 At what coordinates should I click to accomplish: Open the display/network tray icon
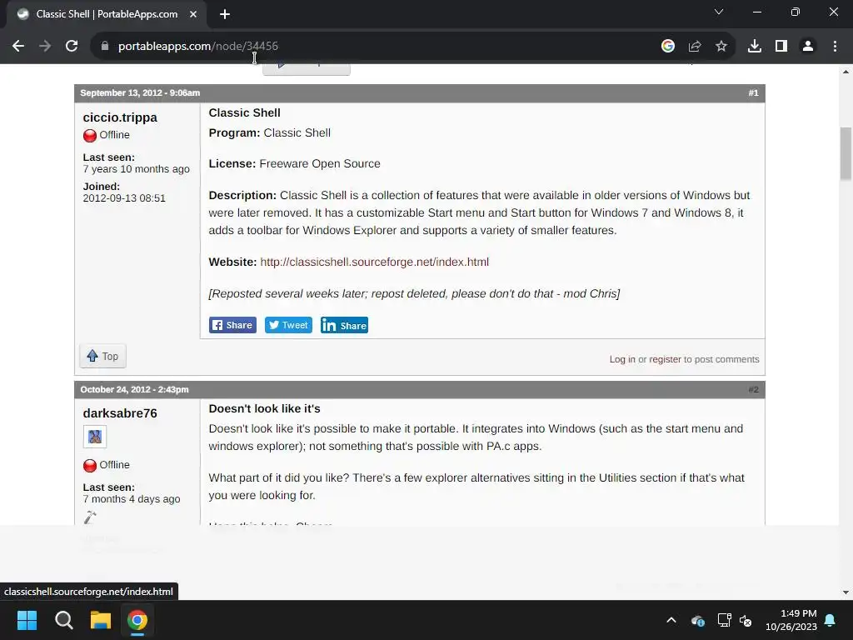tap(724, 620)
